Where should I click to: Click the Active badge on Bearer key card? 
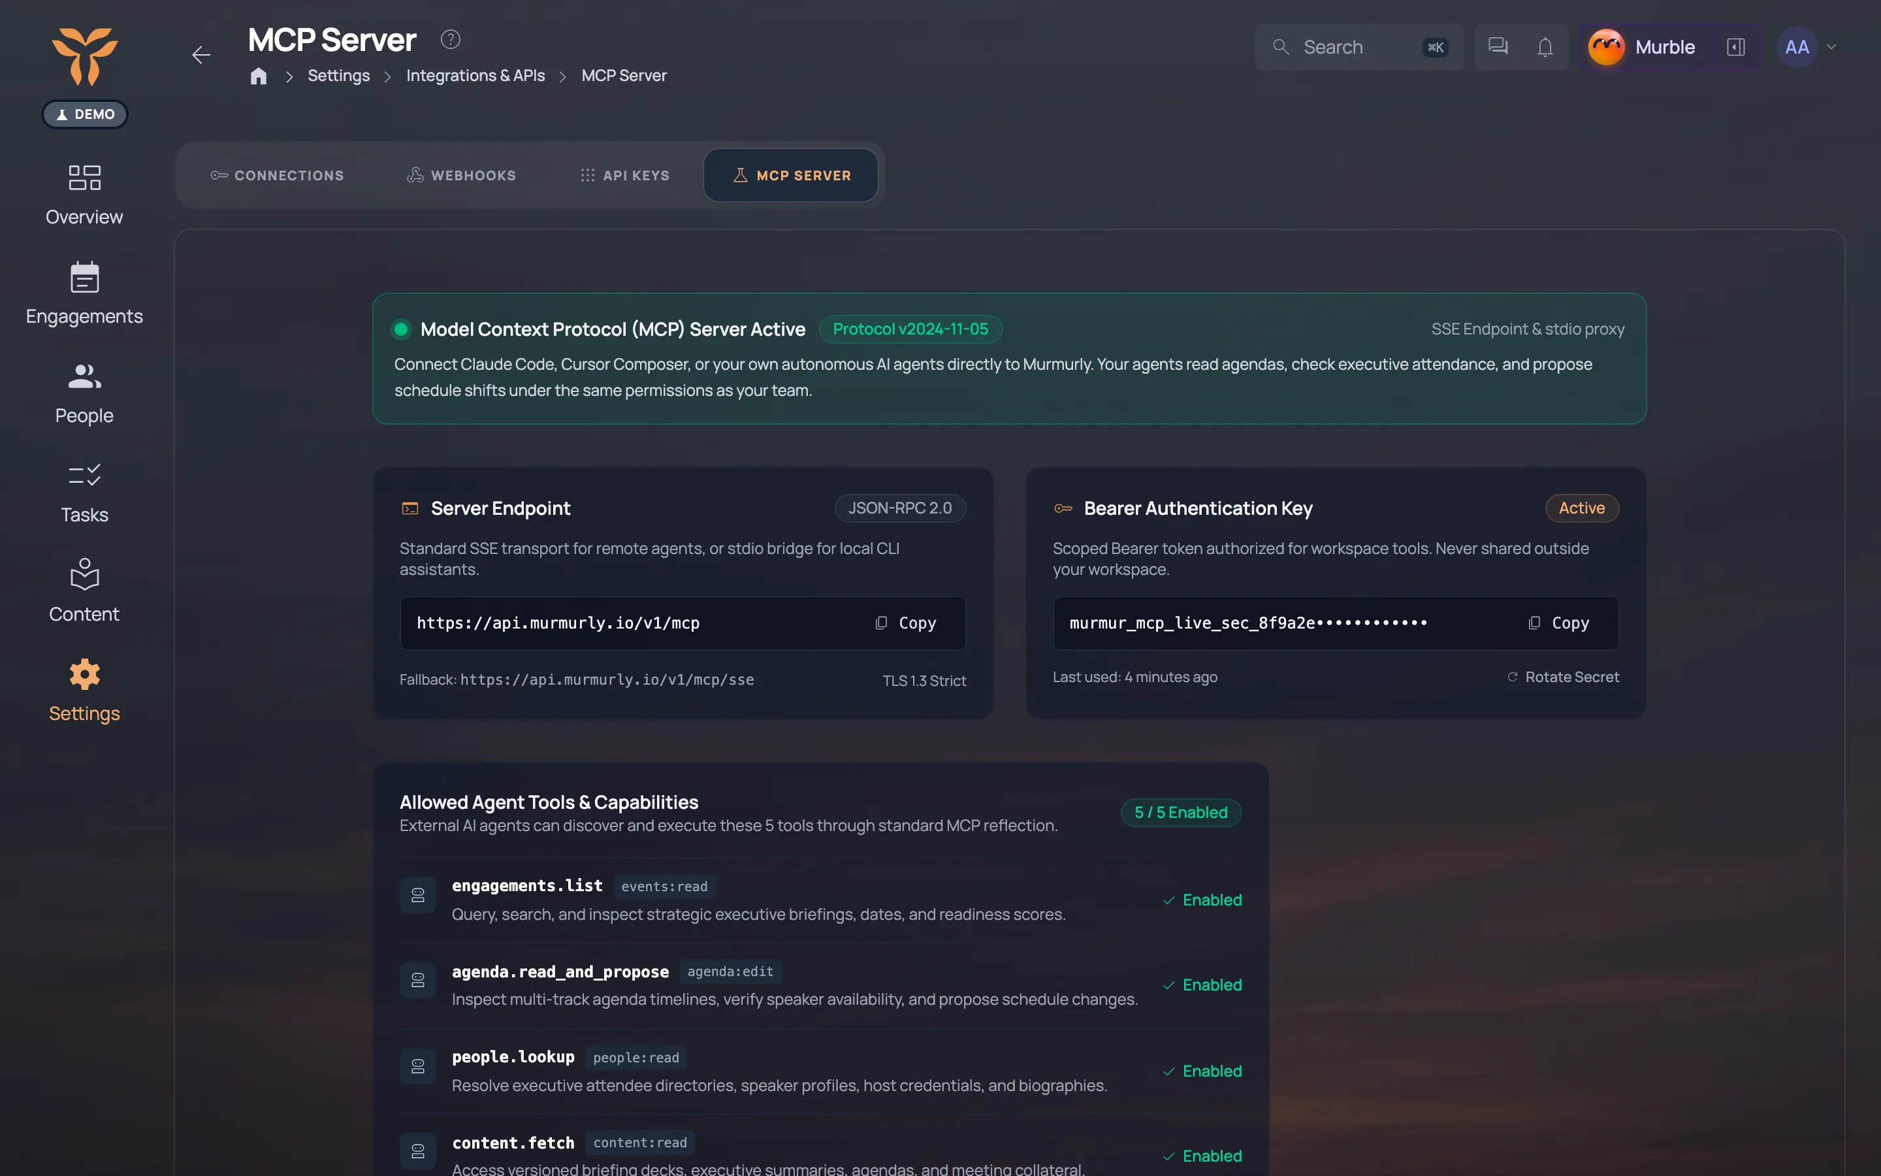(x=1582, y=508)
